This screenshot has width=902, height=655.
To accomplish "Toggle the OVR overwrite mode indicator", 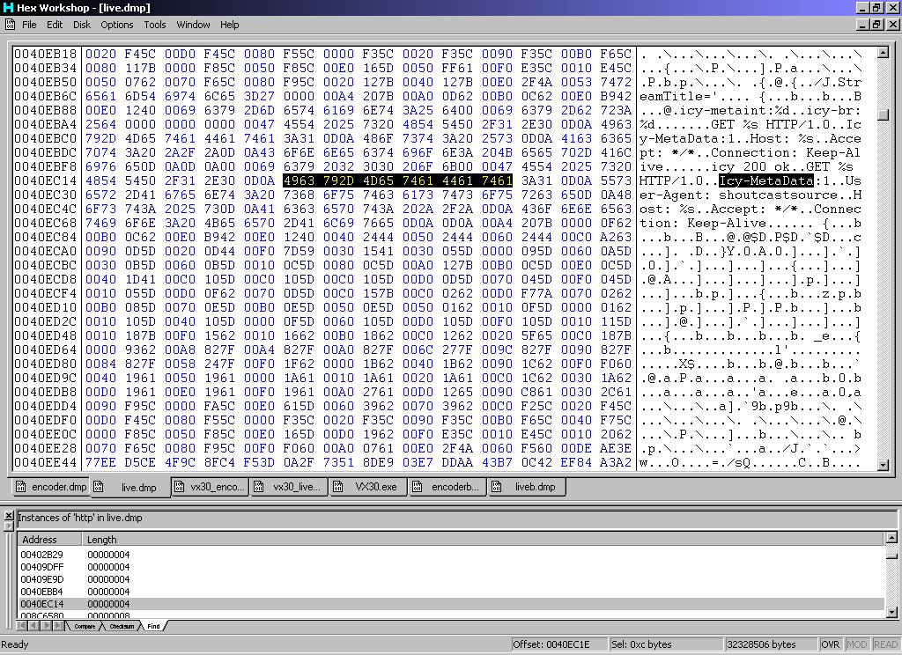I will coord(830,644).
